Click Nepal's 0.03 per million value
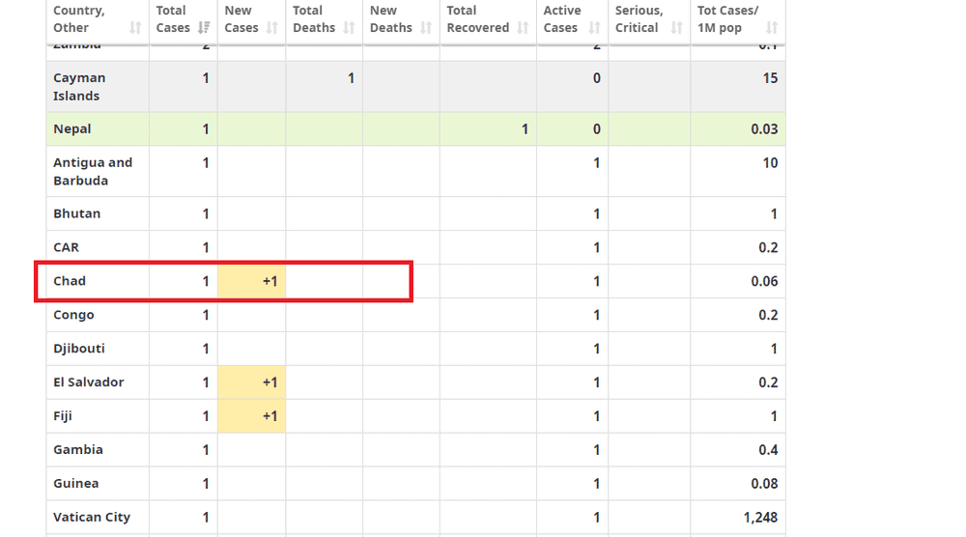Image resolution: width=966 pixels, height=537 pixels. pos(764,129)
